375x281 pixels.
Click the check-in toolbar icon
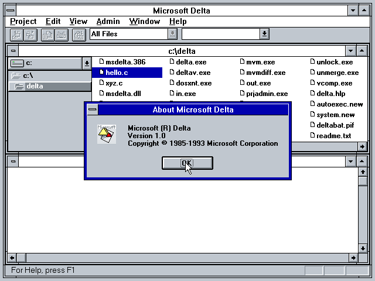[30, 35]
